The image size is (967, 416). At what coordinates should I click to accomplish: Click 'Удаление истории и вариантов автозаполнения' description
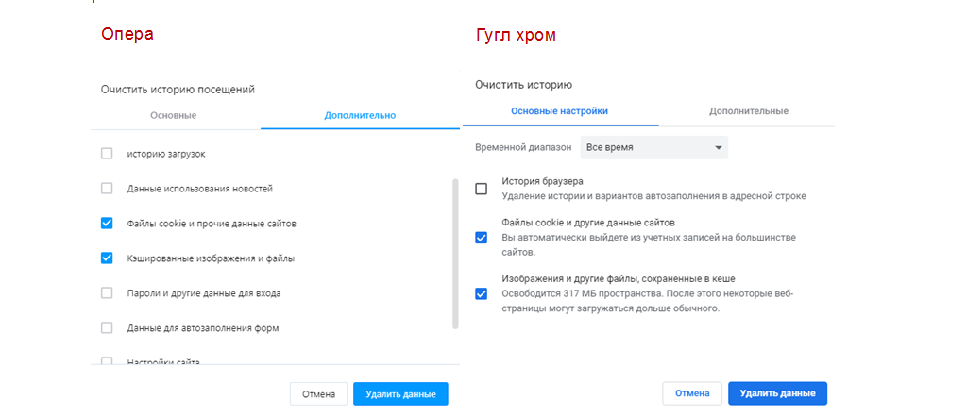tap(653, 196)
